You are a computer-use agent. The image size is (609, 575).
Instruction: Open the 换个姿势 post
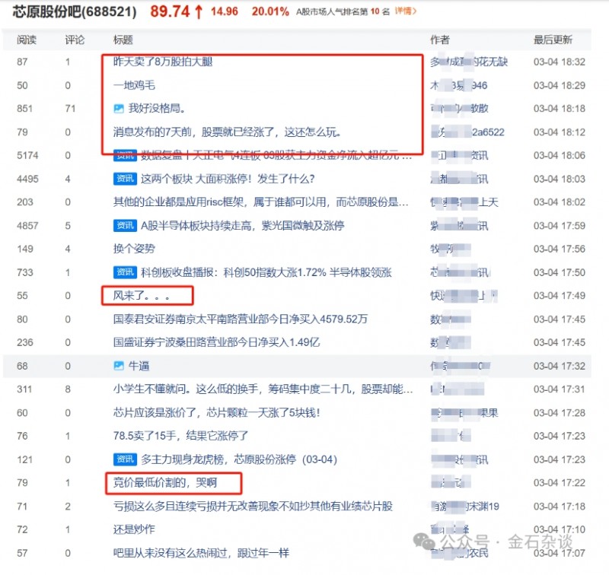tap(134, 249)
